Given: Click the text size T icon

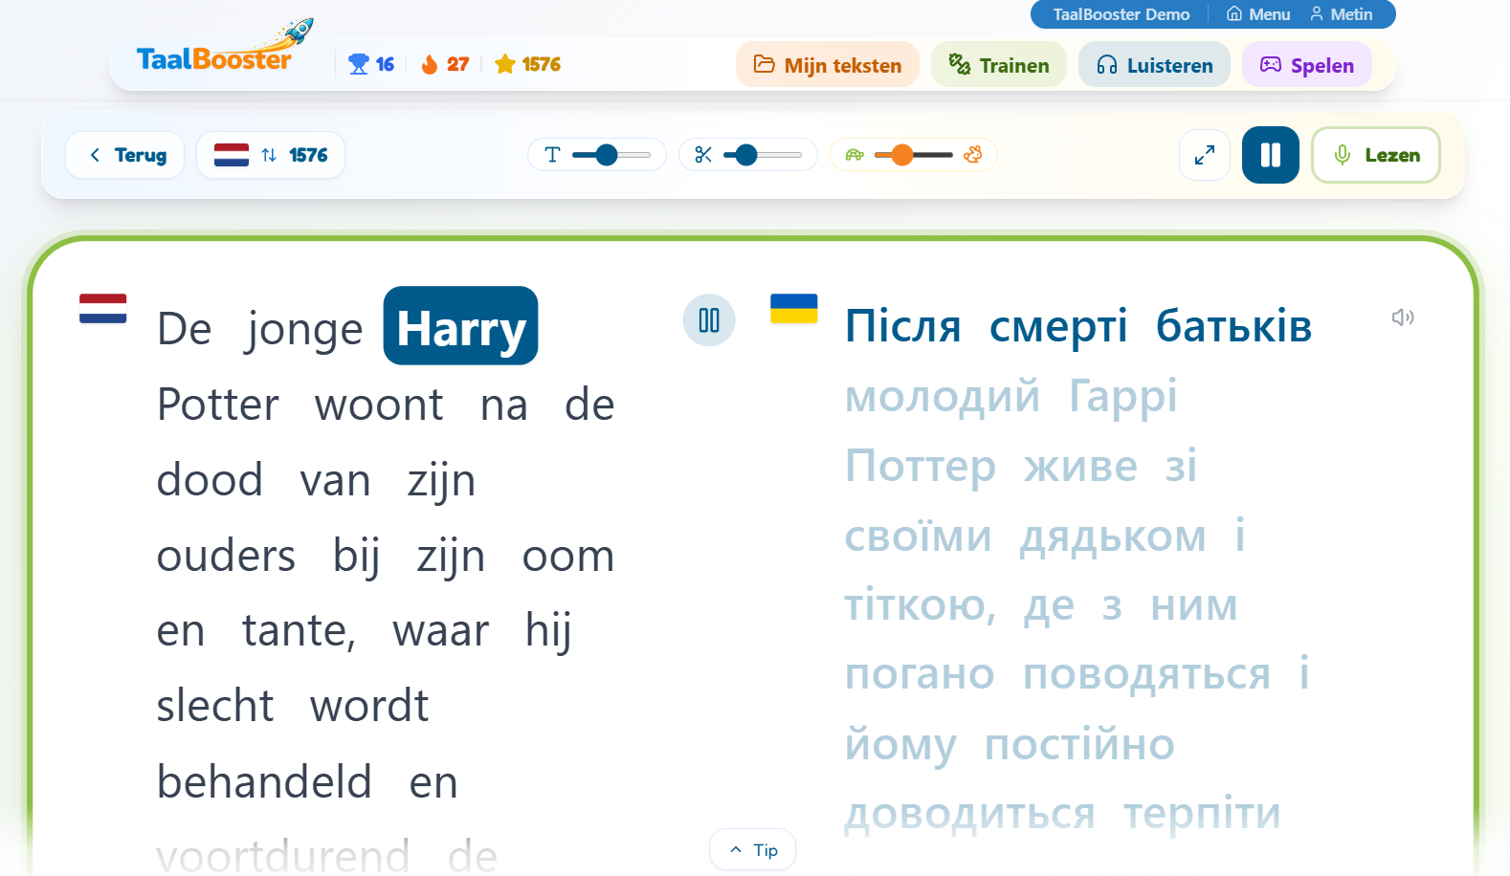Looking at the screenshot, I should pos(552,155).
